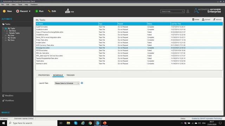Expand the Bot Store folder arrow
The height and width of the screenshot is (126, 225).
coord(4,31)
